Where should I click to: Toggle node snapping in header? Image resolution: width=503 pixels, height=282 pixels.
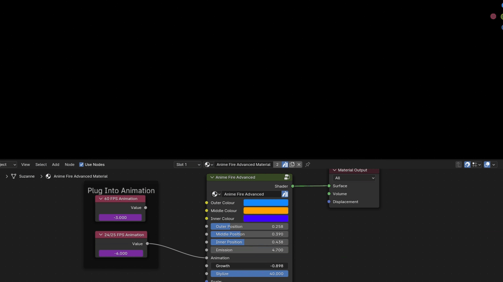467,164
